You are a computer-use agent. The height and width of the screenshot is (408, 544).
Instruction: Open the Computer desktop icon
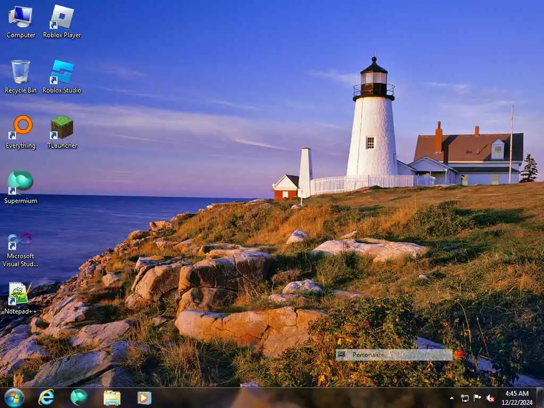[x=21, y=21]
